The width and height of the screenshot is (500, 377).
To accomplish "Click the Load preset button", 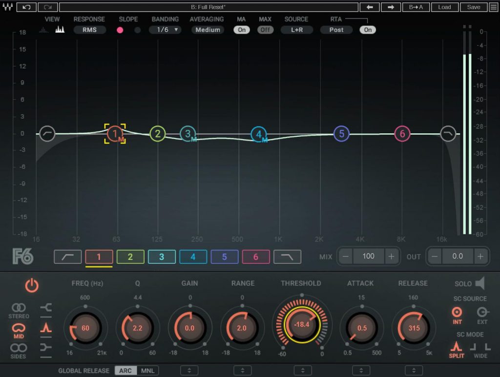I will (x=444, y=7).
